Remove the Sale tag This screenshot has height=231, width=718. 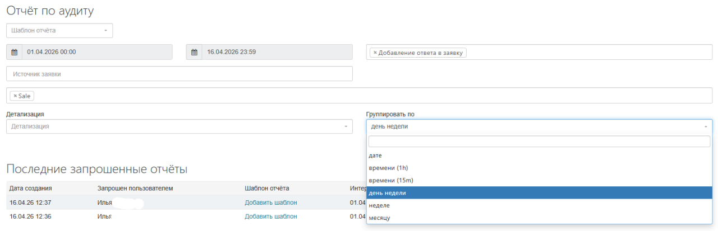(x=15, y=96)
